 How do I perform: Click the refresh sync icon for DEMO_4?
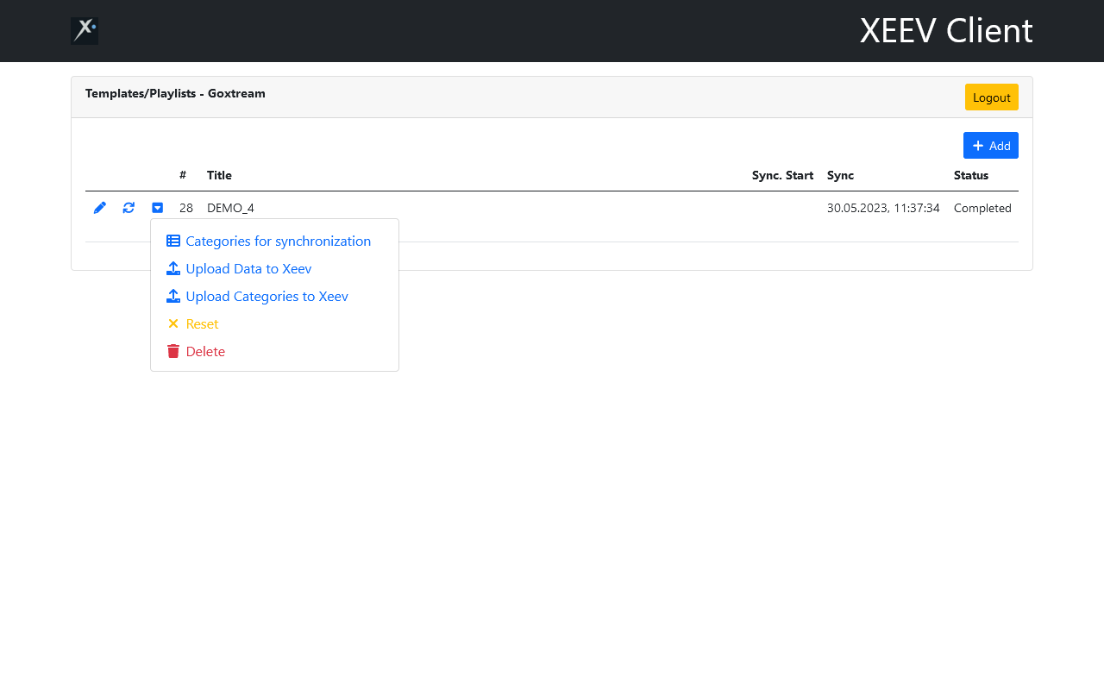pos(129,208)
